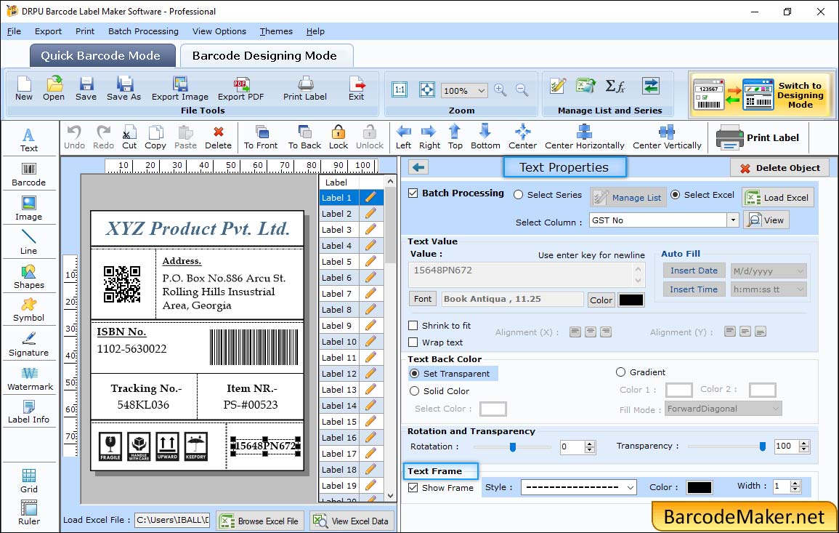Open the File menu
This screenshot has height=533, width=839.
[x=14, y=31]
